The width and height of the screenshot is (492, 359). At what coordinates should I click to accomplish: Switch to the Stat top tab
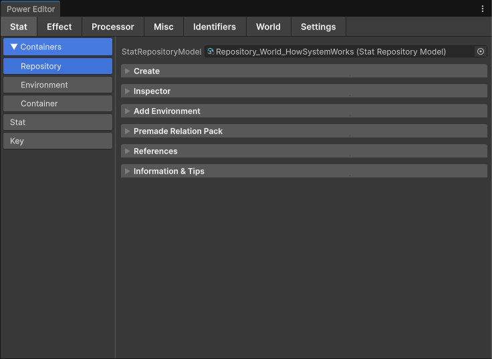(x=19, y=27)
